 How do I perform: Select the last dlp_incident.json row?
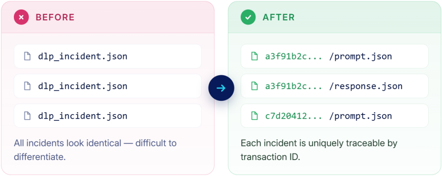[x=107, y=116]
